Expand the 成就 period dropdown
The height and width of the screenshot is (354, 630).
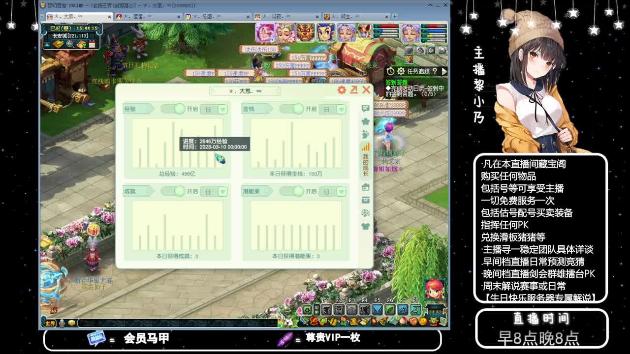(x=222, y=192)
